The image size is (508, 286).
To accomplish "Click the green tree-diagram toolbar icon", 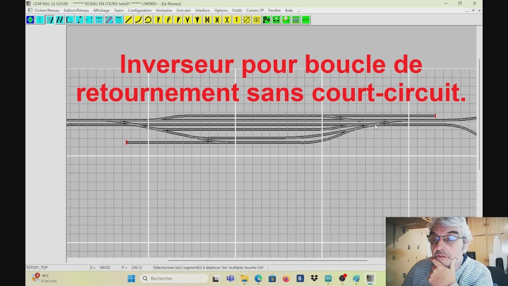I will coord(276,20).
